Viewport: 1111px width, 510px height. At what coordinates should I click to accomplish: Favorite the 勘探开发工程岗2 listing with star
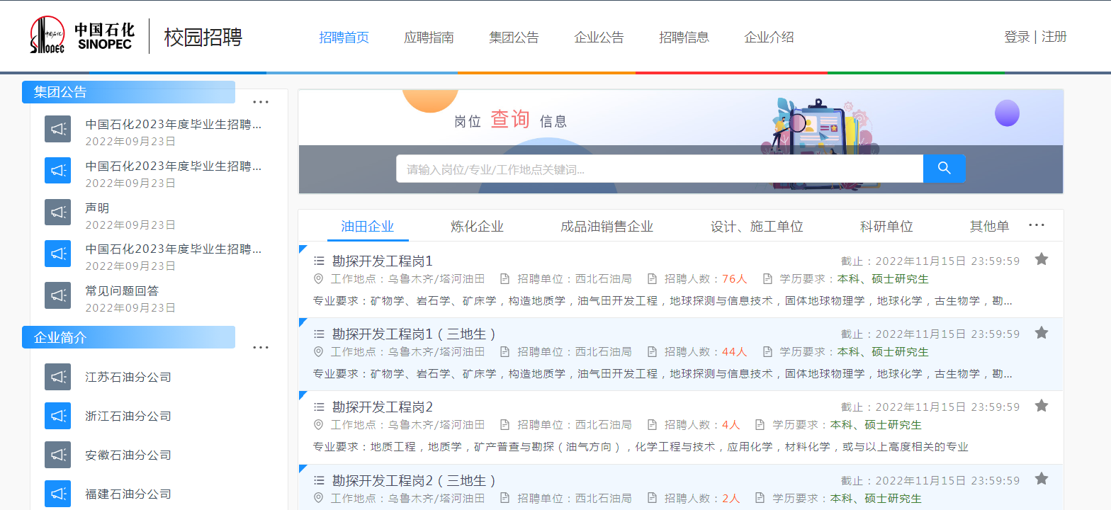(x=1041, y=406)
